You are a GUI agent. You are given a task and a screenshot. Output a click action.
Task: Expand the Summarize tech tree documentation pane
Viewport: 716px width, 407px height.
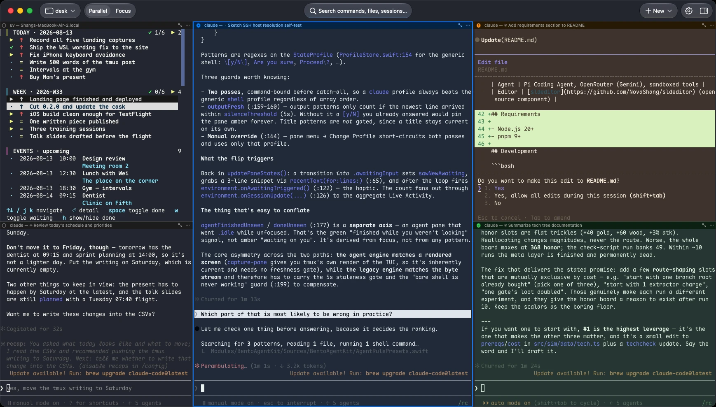(704, 225)
